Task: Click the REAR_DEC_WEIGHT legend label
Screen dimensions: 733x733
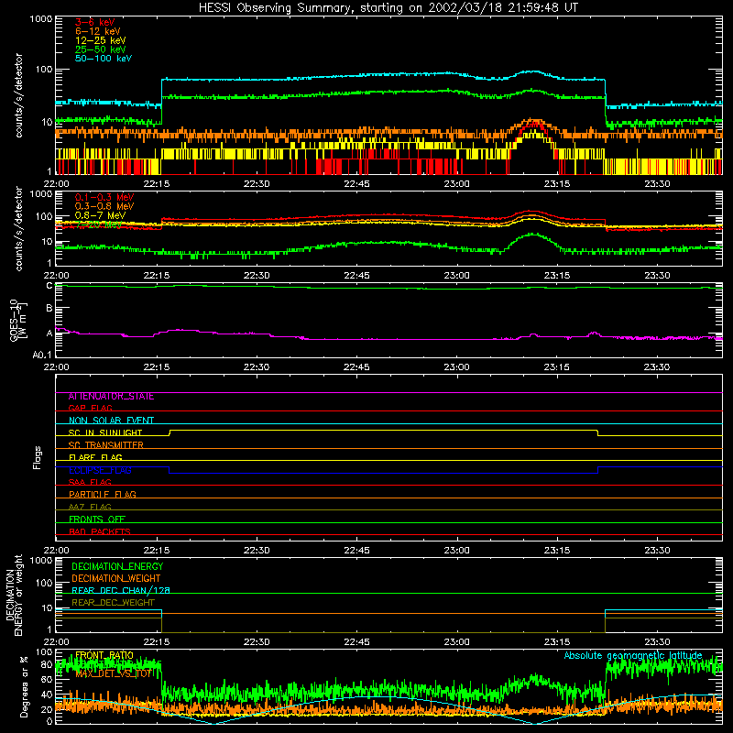Action: click(113, 603)
